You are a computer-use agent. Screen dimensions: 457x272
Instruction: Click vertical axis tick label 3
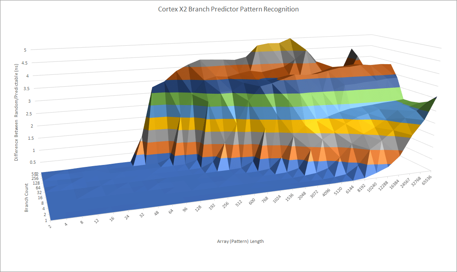(x=29, y=101)
